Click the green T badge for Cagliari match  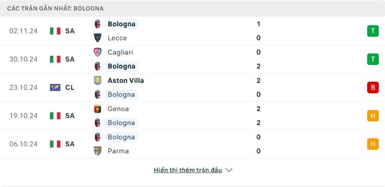click(372, 59)
